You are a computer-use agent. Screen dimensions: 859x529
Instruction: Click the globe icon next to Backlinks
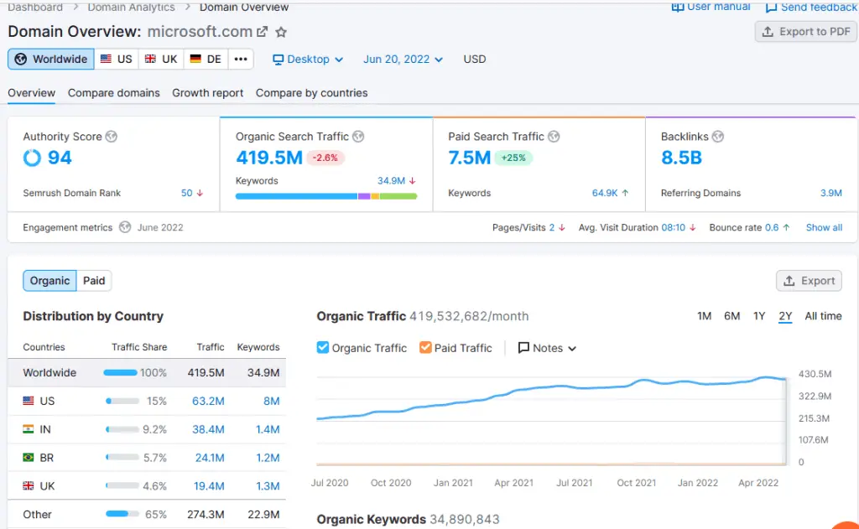pos(717,137)
